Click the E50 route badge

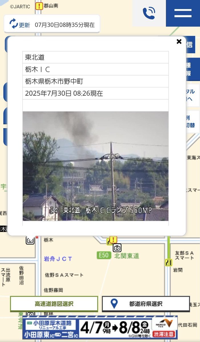pyautogui.click(x=104, y=255)
